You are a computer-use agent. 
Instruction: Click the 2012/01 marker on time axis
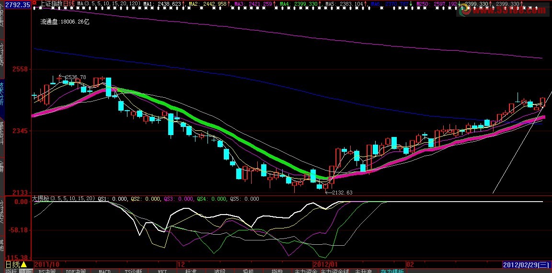coord(325,264)
